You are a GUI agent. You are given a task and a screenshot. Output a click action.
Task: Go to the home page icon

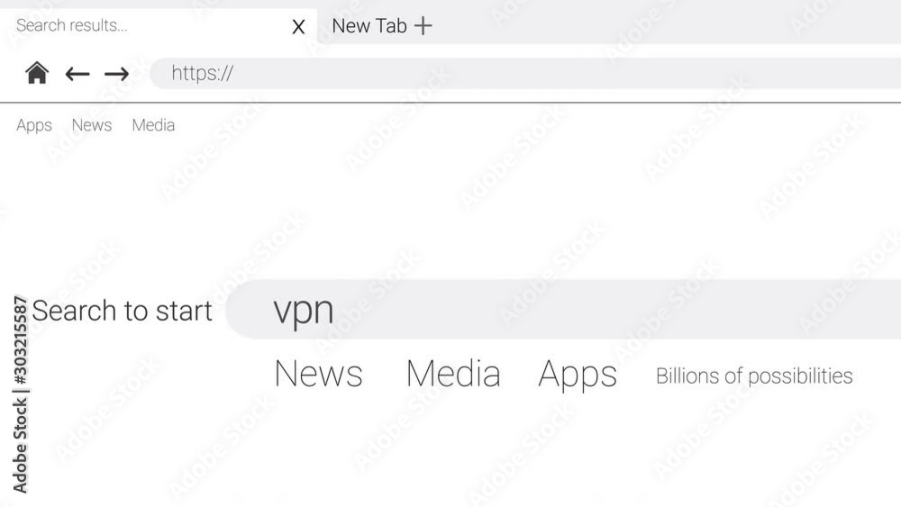37,73
